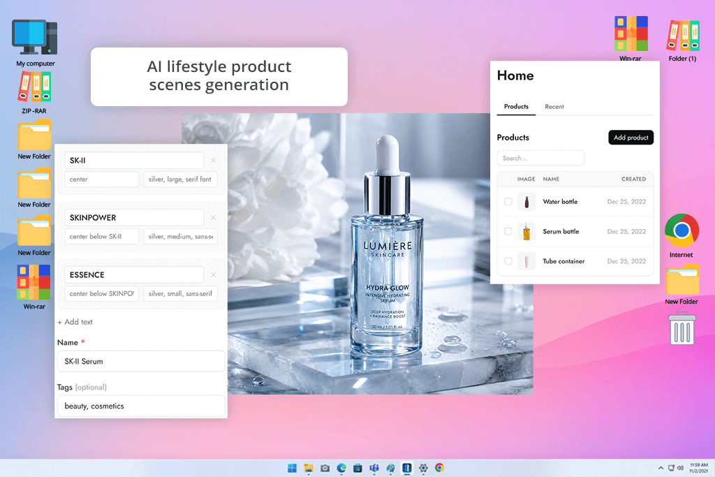Open Microsoft Store from the taskbar
The width and height of the screenshot is (715, 477).
pos(358,468)
